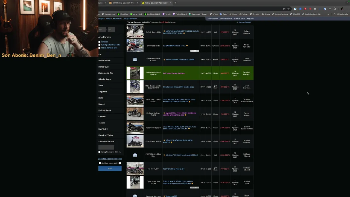Expand the KM filter section

pyautogui.click(x=100, y=54)
